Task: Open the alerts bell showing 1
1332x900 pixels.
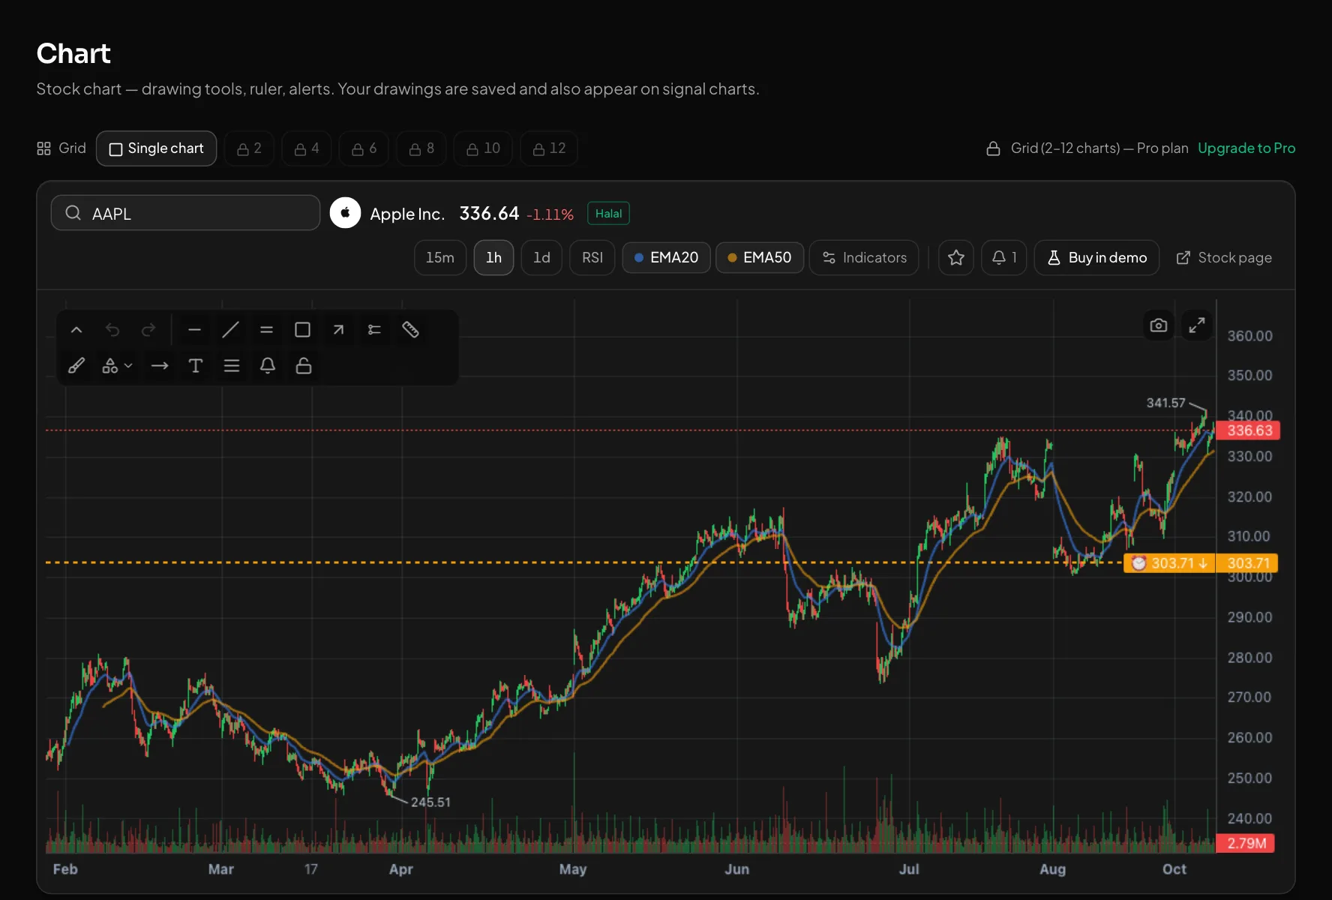Action: 1004,258
